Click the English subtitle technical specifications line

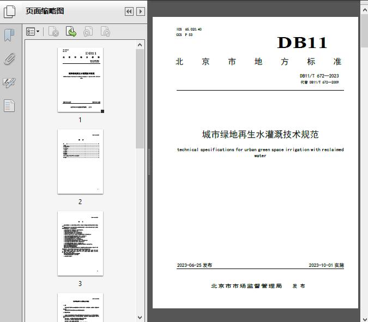point(260,152)
